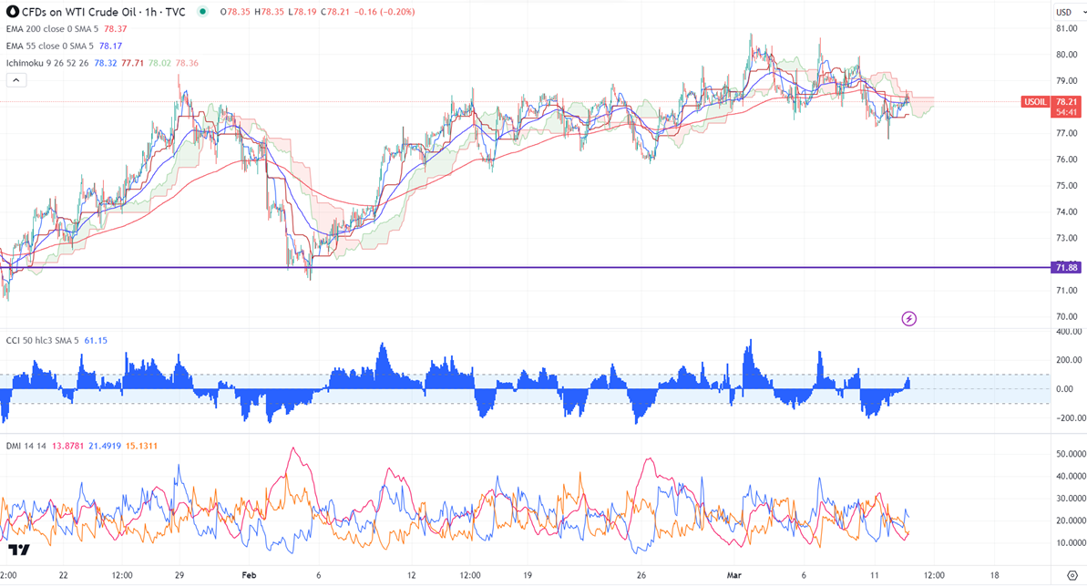Select the EMA 200 close indicator legend
The image size is (1087, 587).
click(52, 29)
